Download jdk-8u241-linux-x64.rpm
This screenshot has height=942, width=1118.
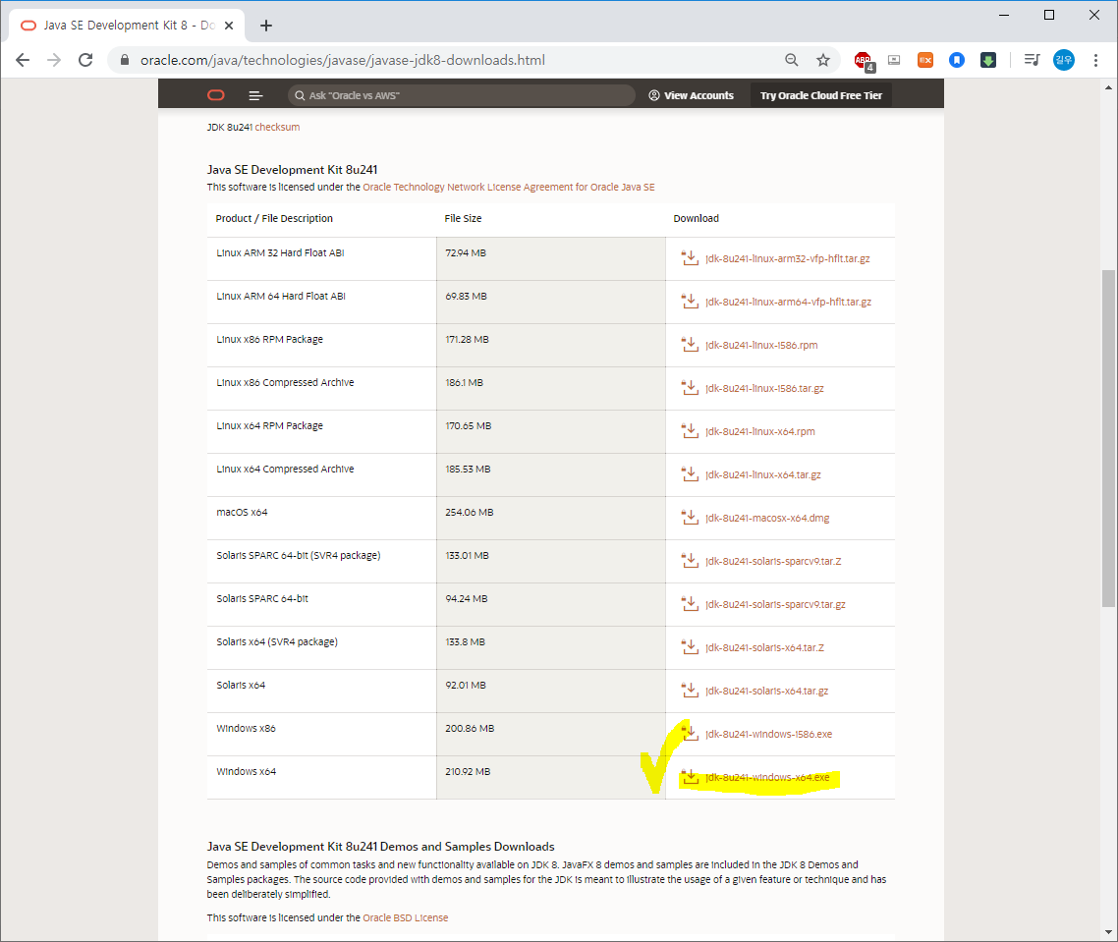click(760, 431)
